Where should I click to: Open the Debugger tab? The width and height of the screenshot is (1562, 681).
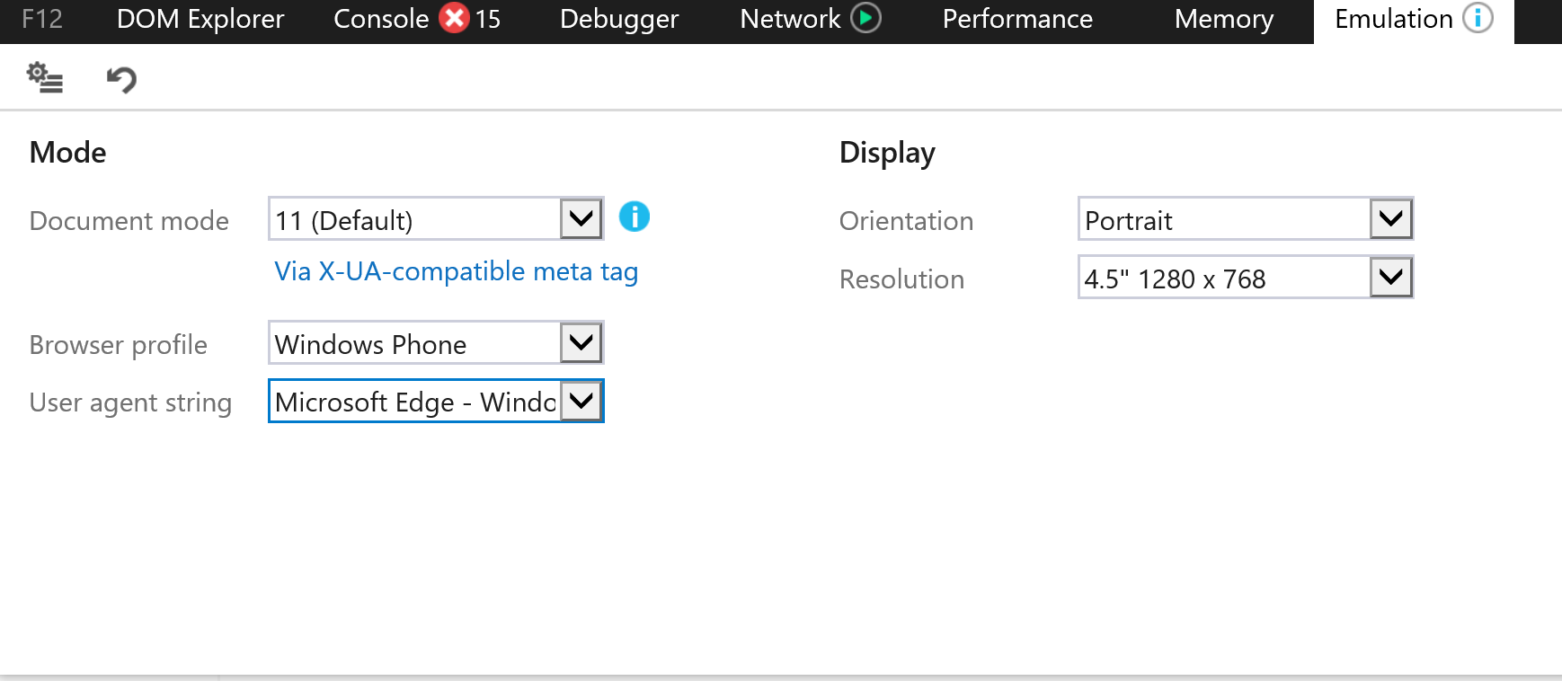coord(619,19)
